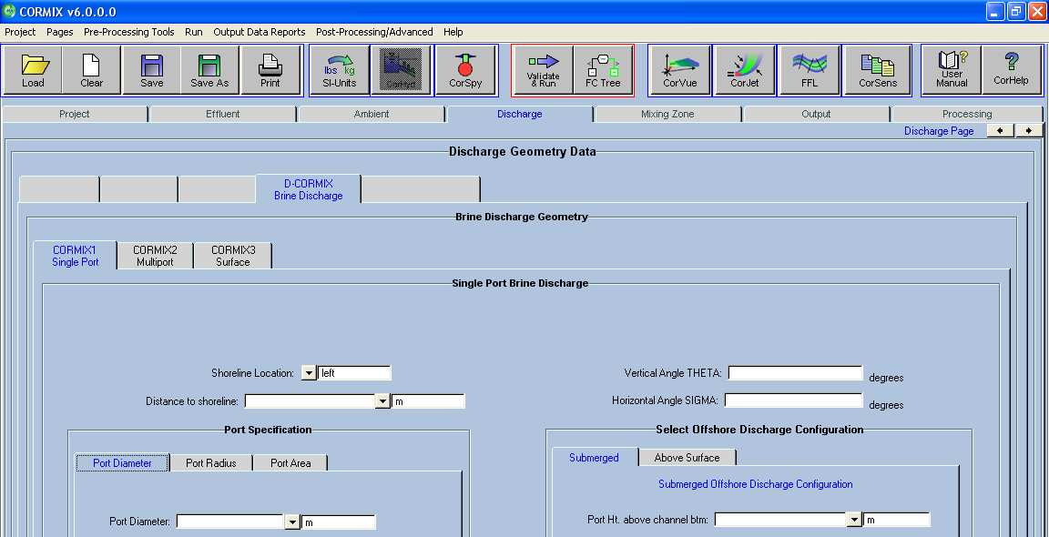This screenshot has height=537, width=1049.
Task: Click the Save disk icon
Action: 152,70
